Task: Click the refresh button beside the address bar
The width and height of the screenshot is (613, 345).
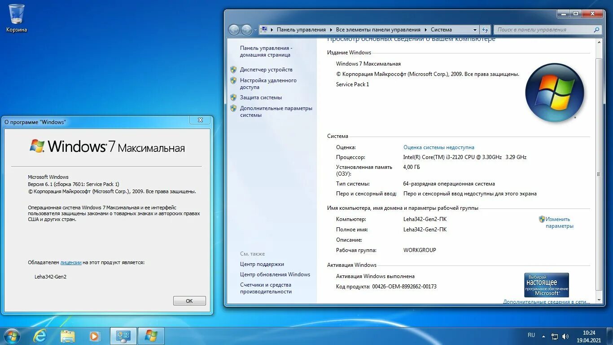Action: pos(485,30)
